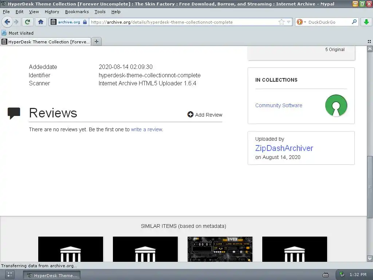Follow the 'write a review' link
373x280 pixels.
146,129
